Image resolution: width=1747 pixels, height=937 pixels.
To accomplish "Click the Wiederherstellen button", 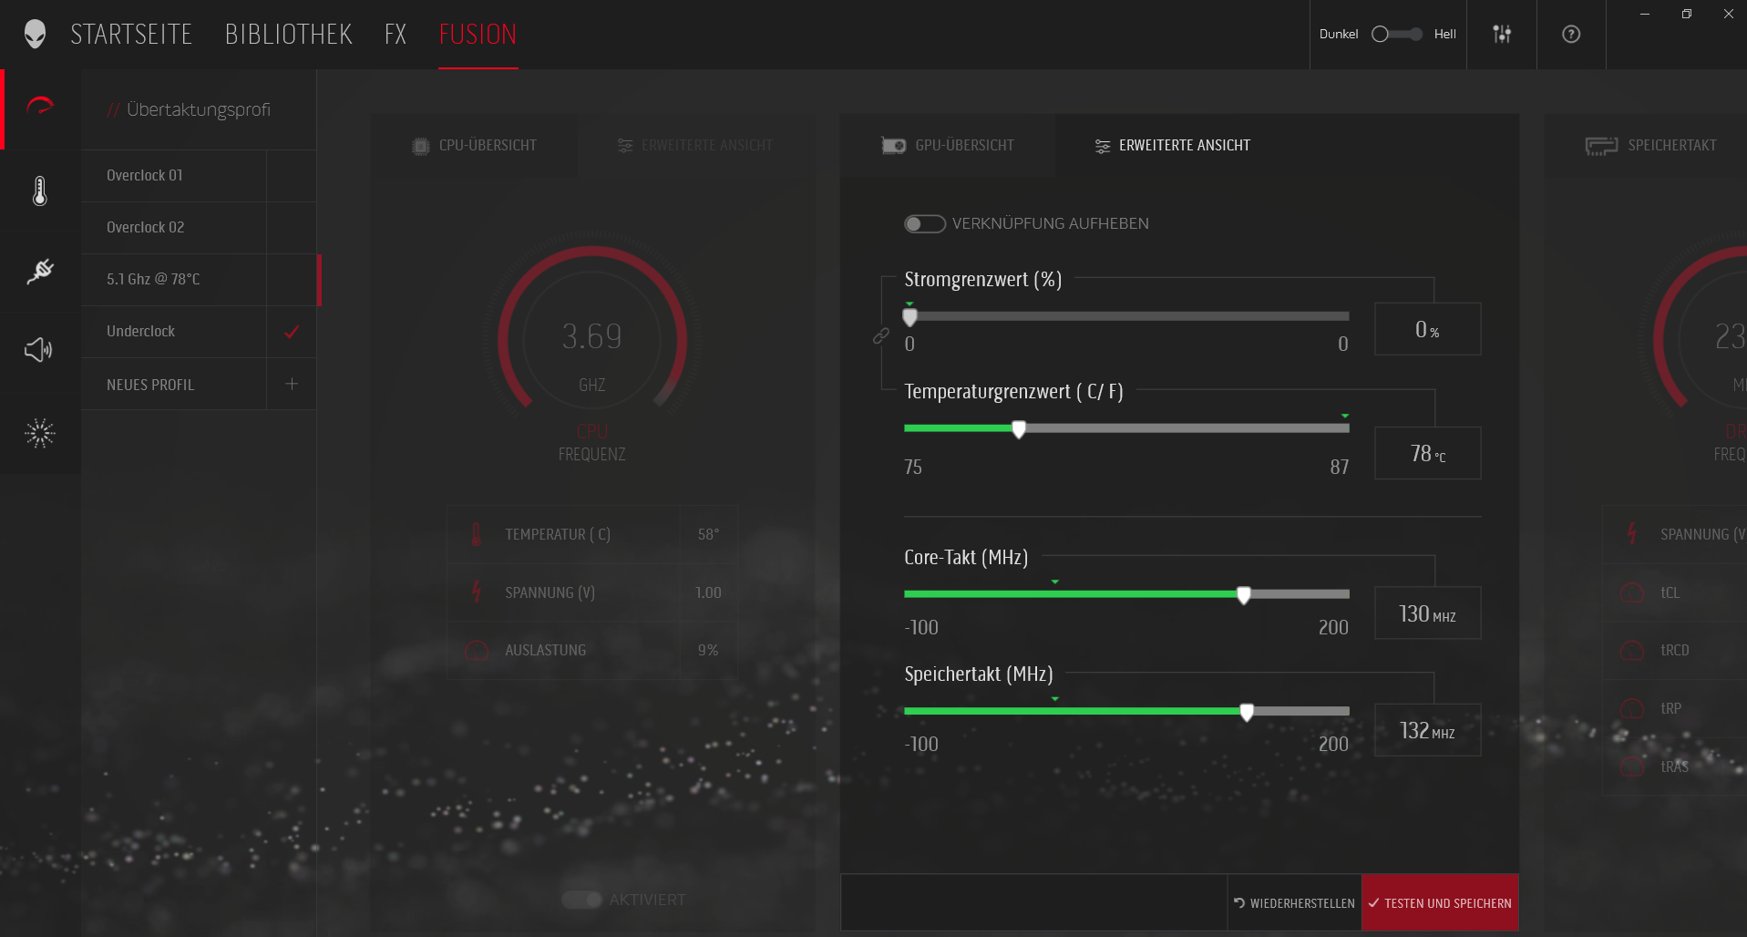I will pyautogui.click(x=1294, y=903).
